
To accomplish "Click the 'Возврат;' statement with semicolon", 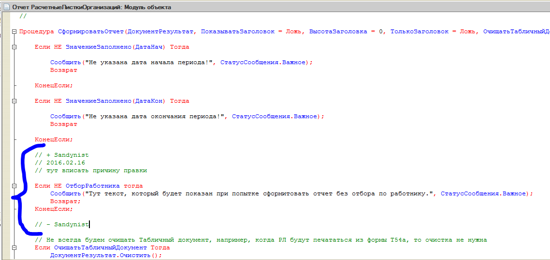I will pos(66,201).
